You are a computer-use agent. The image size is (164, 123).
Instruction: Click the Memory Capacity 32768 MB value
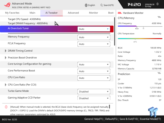(x=157, y=69)
